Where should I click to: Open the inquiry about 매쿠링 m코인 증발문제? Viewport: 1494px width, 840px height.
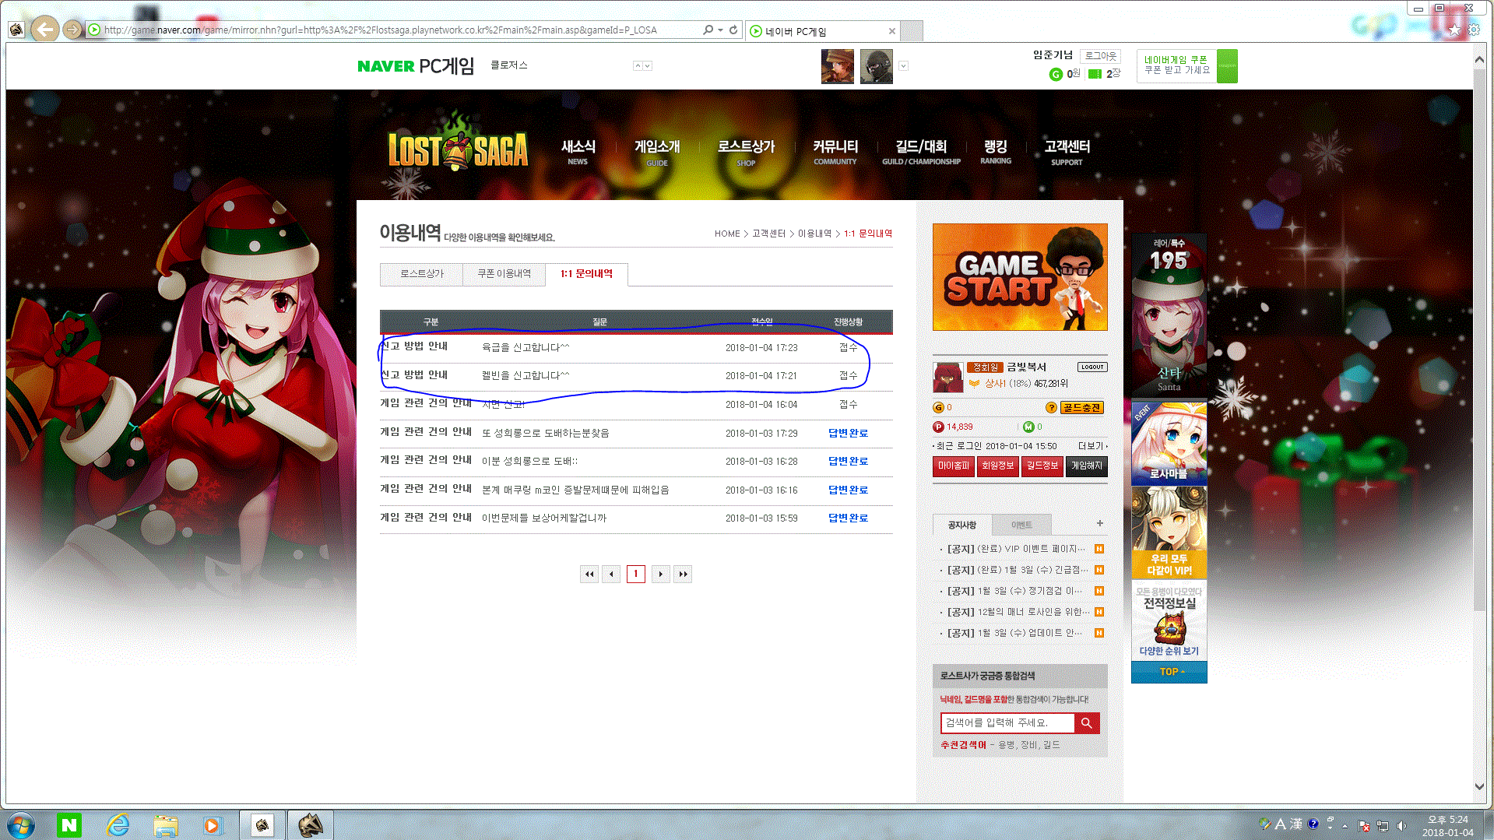click(575, 490)
